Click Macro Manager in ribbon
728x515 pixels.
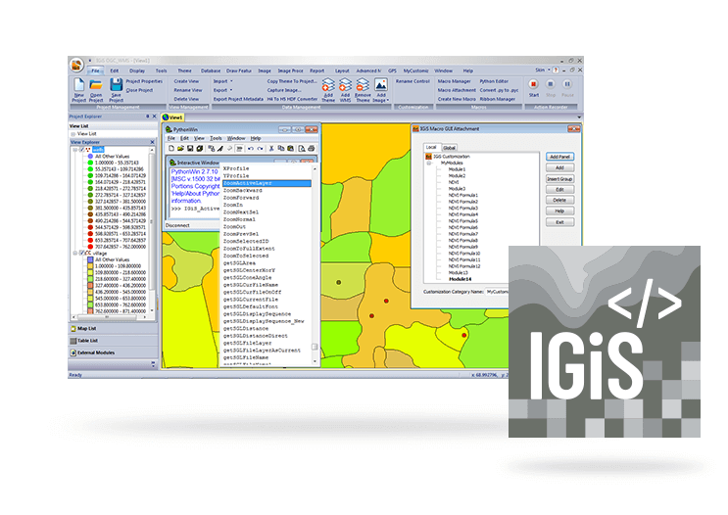(x=454, y=81)
